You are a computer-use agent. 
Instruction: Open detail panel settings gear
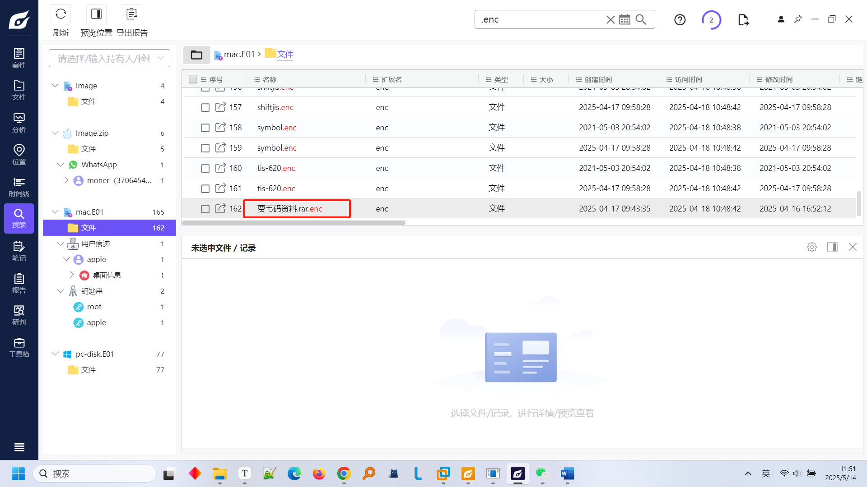(x=812, y=247)
